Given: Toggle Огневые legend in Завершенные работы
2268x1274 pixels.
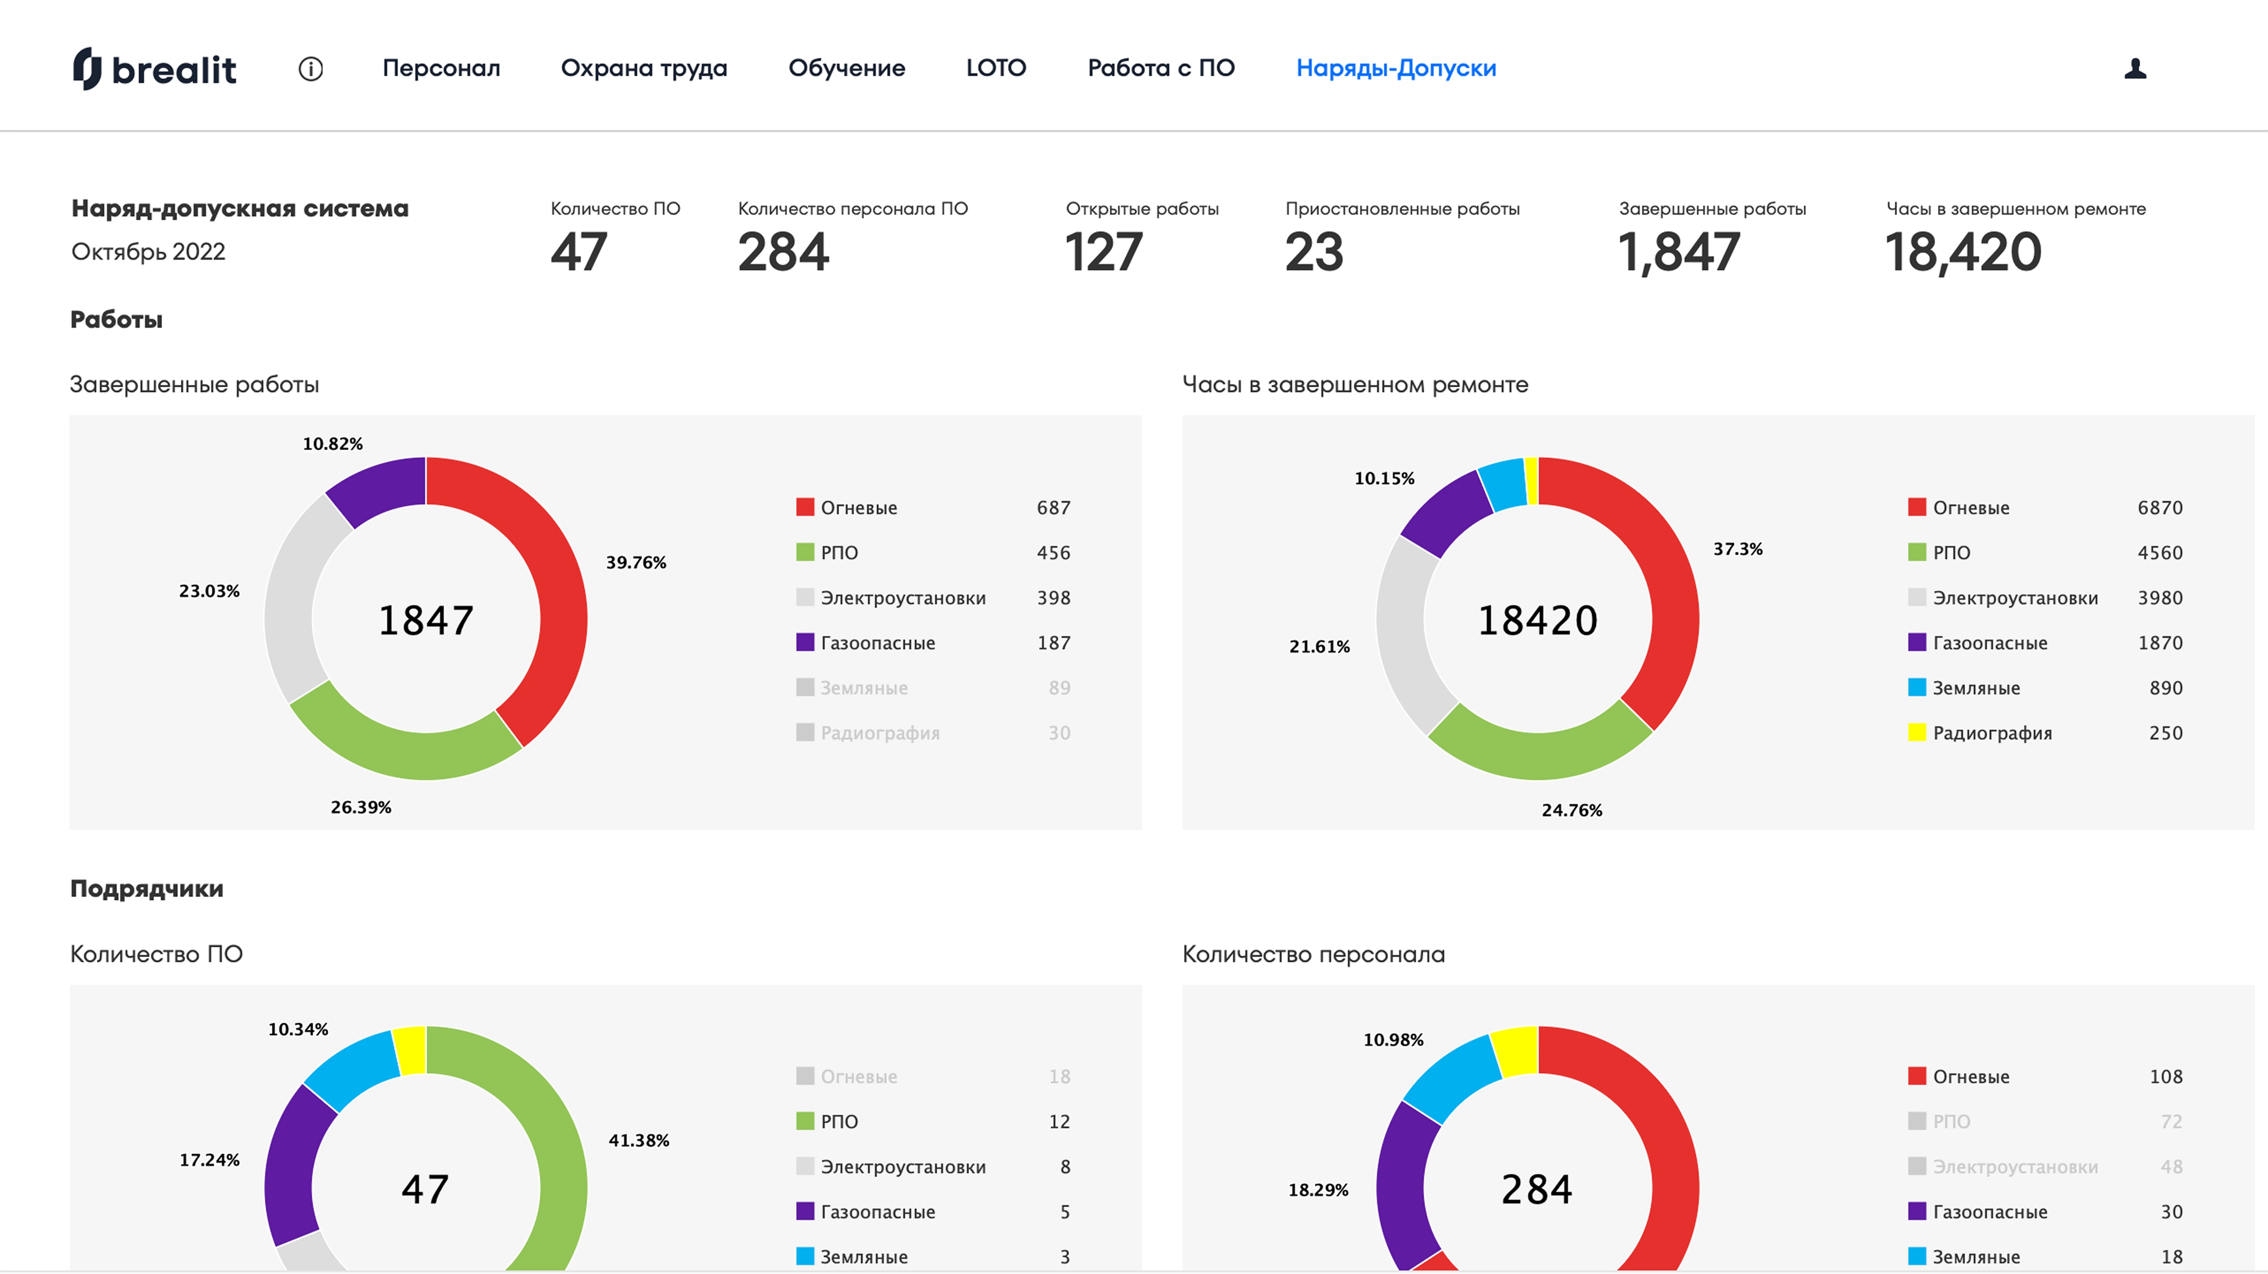Looking at the screenshot, I should 858,508.
